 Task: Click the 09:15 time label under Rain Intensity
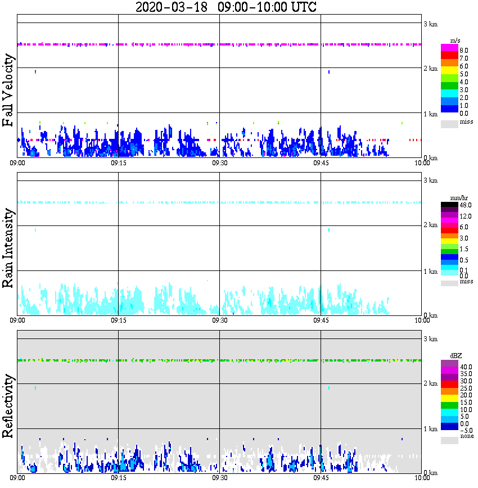click(119, 320)
